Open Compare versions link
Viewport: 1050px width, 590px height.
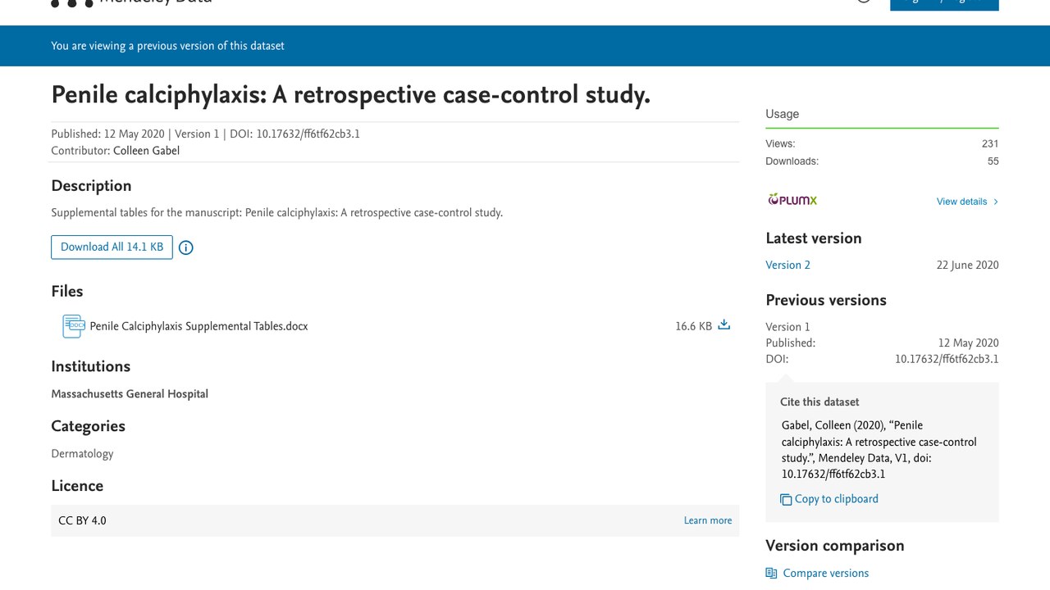coord(825,574)
